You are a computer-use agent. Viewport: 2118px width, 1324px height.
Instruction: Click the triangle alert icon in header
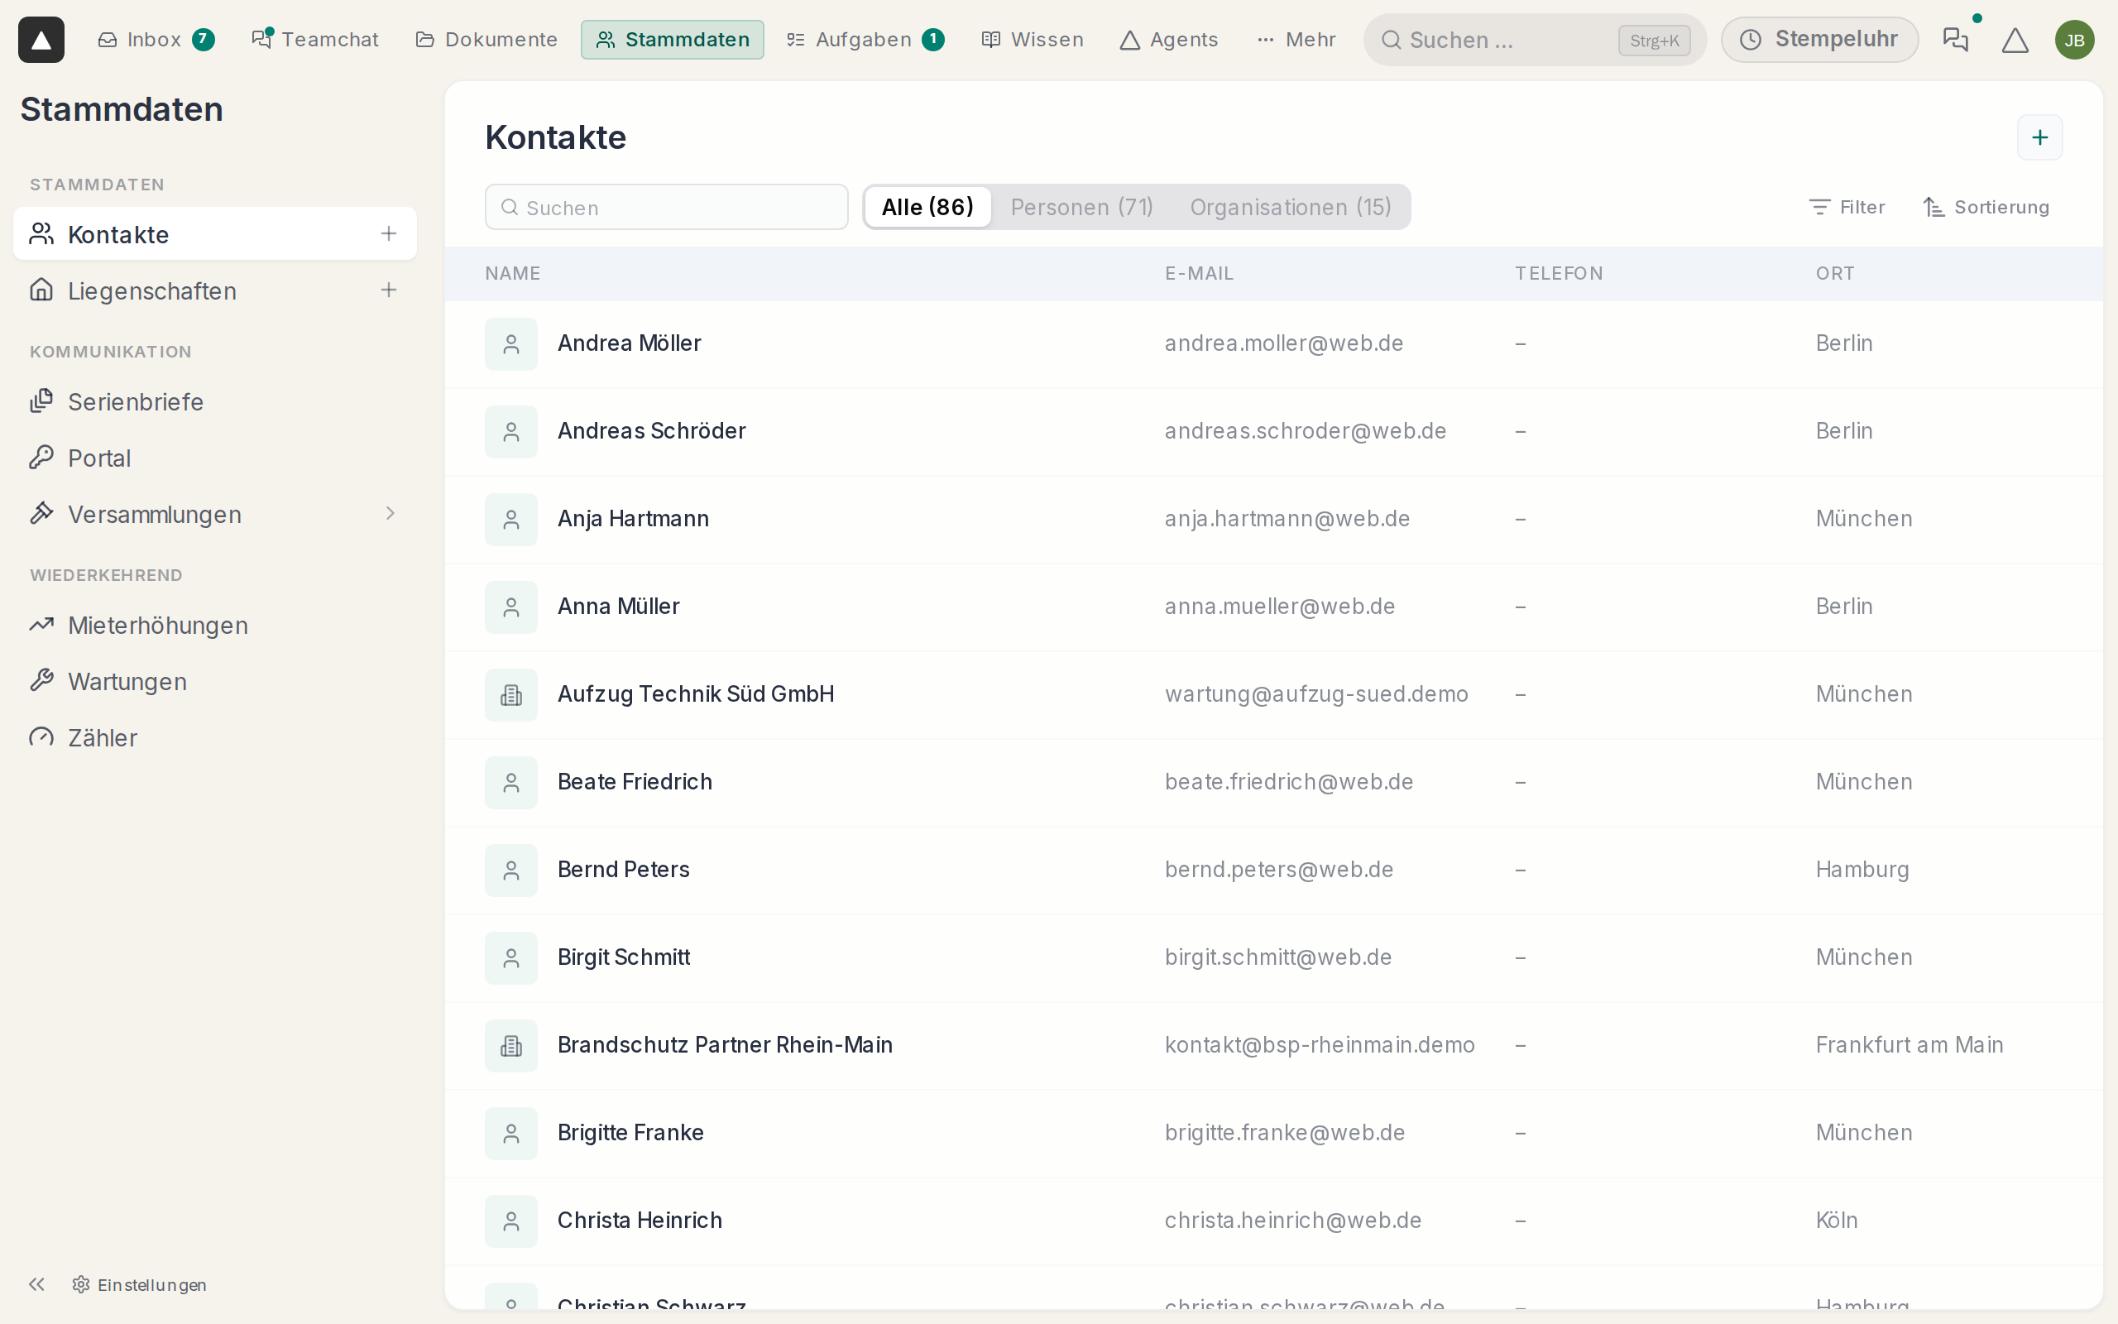[x=2015, y=40]
